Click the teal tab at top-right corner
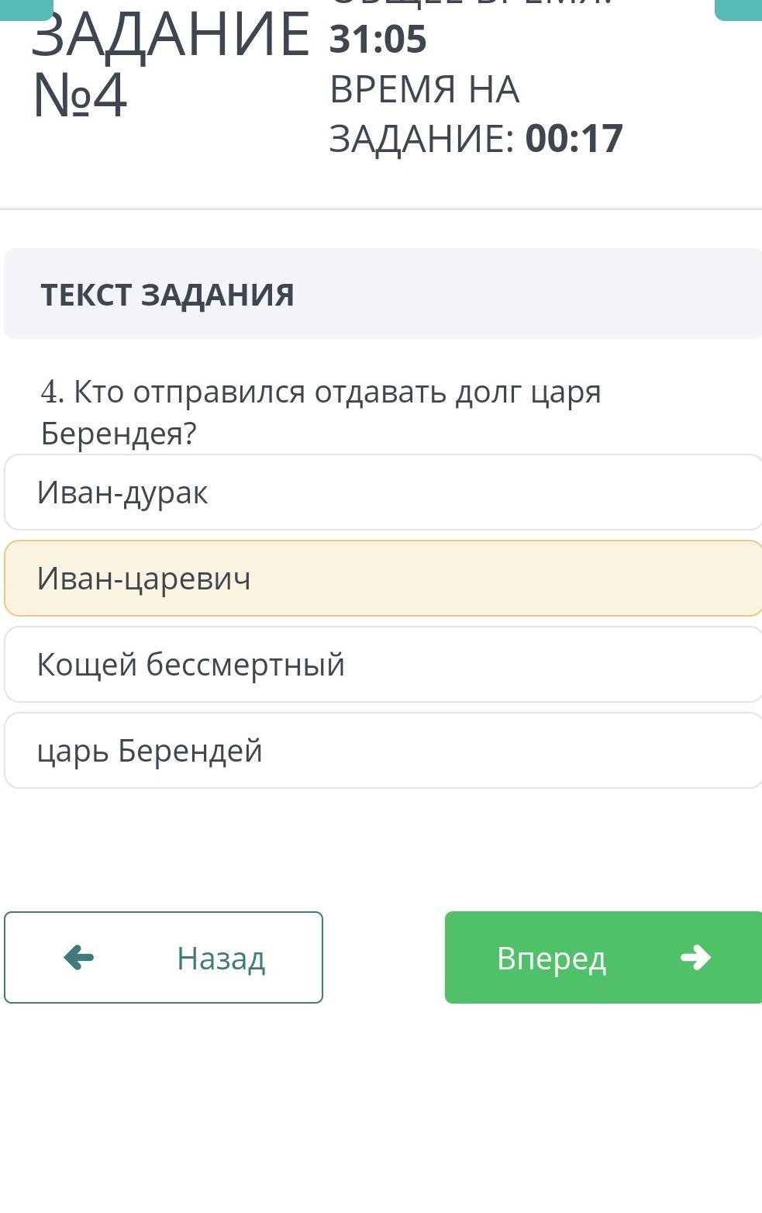Viewport: 762px width, 1213px height. click(739, 9)
